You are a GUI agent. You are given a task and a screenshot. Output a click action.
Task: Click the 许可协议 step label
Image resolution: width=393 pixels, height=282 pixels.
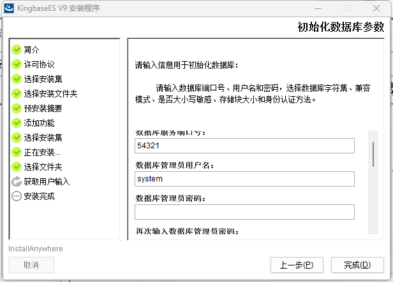tap(40, 64)
